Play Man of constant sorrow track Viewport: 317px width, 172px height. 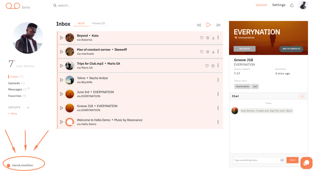click(61, 52)
